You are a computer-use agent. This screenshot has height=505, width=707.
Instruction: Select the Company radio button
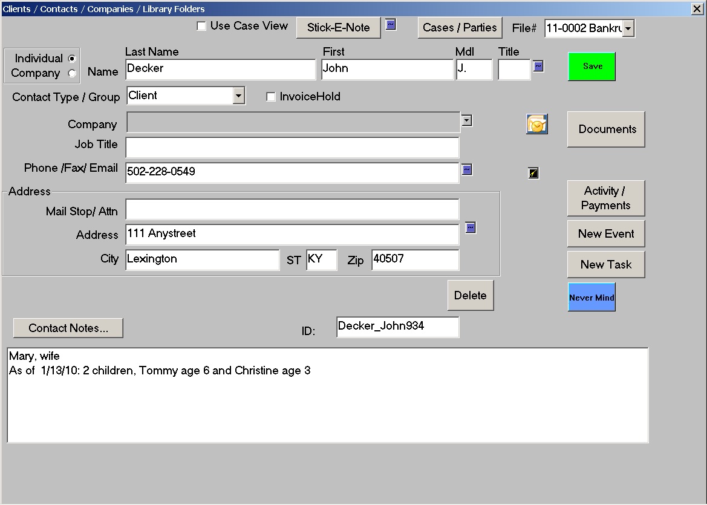pos(72,73)
